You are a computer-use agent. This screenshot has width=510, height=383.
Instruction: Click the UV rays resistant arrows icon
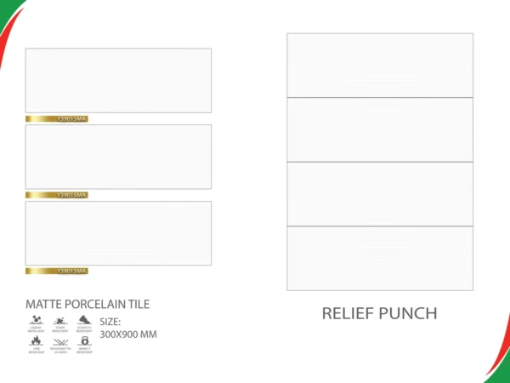coord(60,341)
